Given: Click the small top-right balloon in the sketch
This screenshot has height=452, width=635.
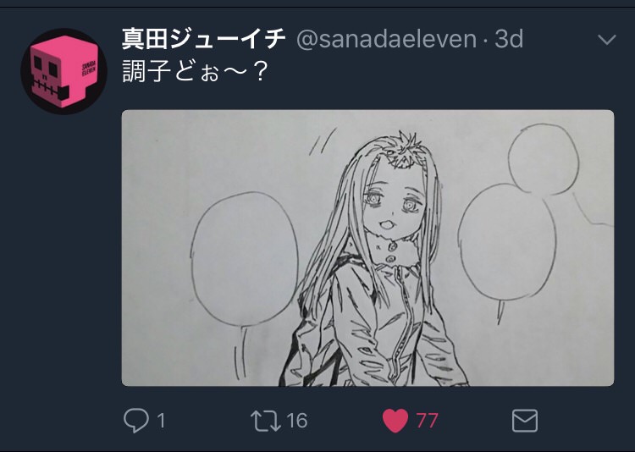Looking at the screenshot, I should (543, 157).
